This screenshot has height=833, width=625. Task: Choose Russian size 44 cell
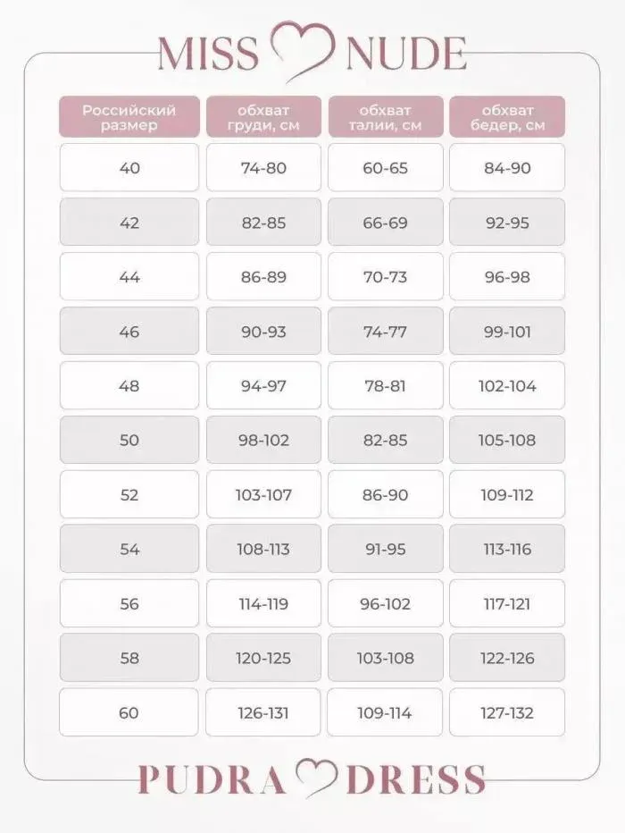[129, 276]
